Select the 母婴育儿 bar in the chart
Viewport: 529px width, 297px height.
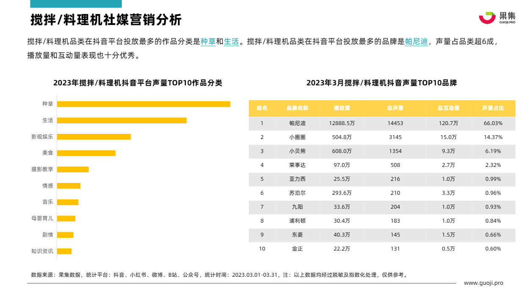tap(66, 218)
